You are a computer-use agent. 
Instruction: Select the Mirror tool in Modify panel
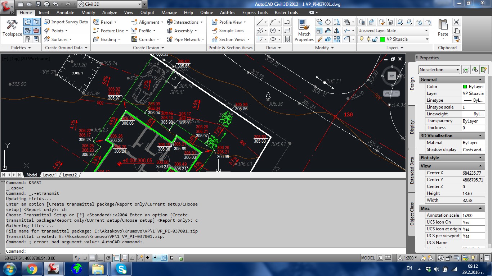click(x=336, y=31)
